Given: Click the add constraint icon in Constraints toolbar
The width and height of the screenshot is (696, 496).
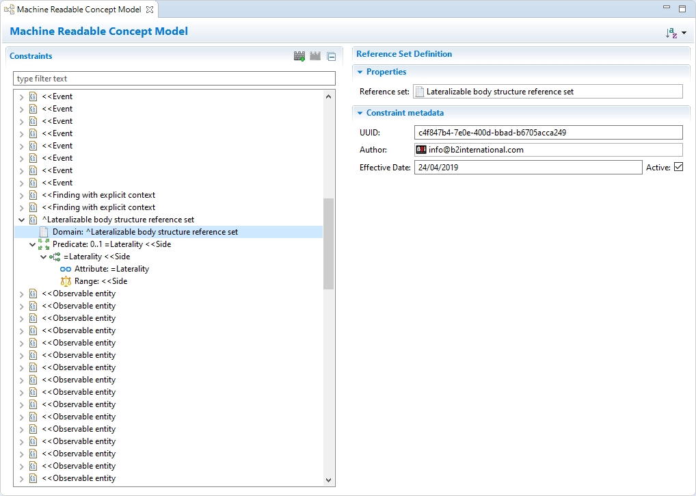Looking at the screenshot, I should click(x=299, y=56).
